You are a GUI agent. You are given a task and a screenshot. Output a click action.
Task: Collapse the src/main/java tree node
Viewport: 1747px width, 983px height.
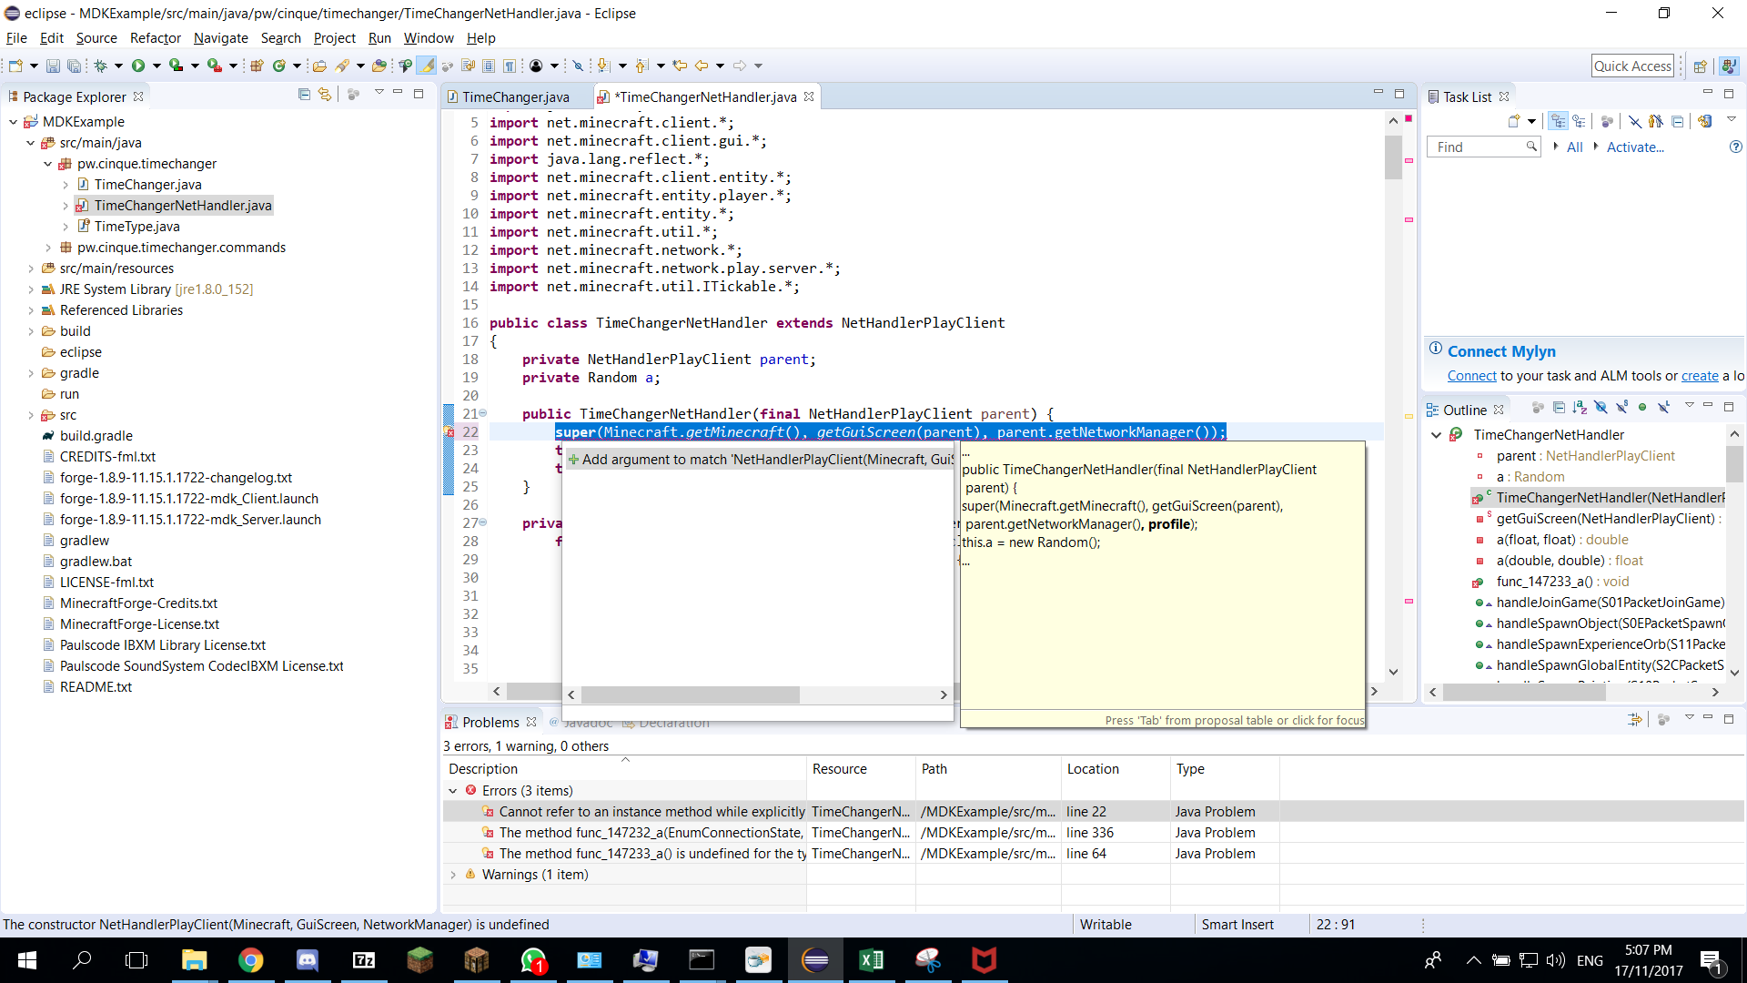tap(32, 143)
